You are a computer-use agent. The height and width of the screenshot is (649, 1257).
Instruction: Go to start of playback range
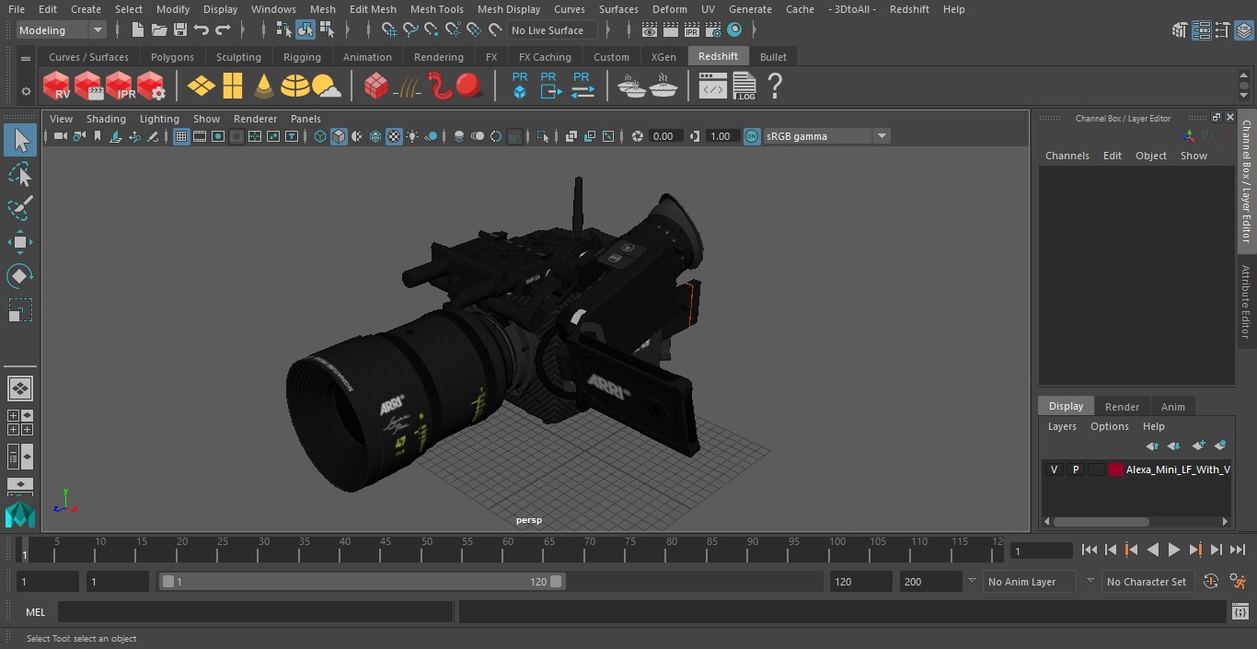click(1090, 550)
